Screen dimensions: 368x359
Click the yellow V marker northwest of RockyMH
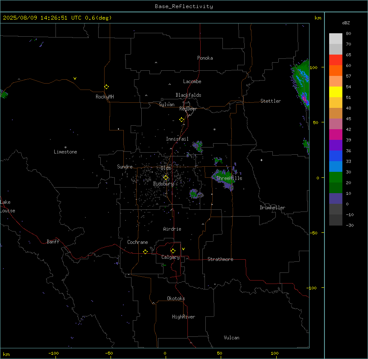click(75, 78)
